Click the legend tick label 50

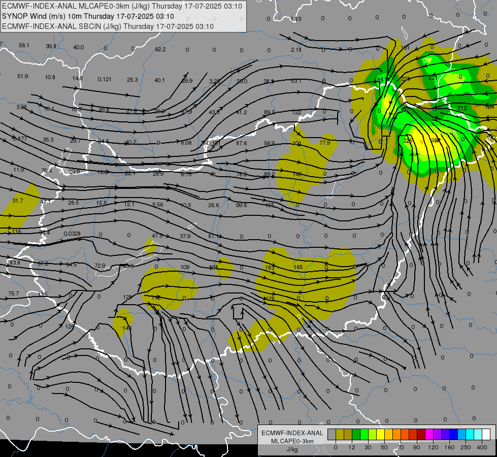point(384,447)
